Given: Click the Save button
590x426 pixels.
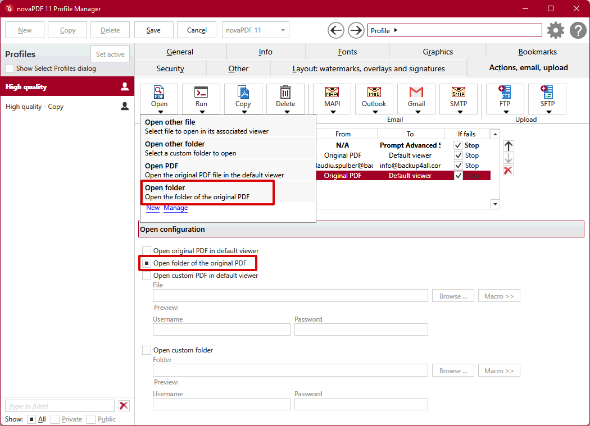Looking at the screenshot, I should pos(153,30).
